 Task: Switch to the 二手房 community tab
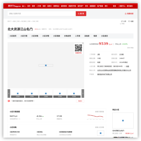78,36
